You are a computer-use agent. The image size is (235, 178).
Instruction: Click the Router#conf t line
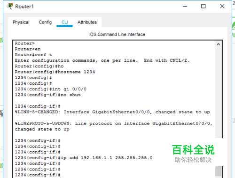(x=33, y=55)
